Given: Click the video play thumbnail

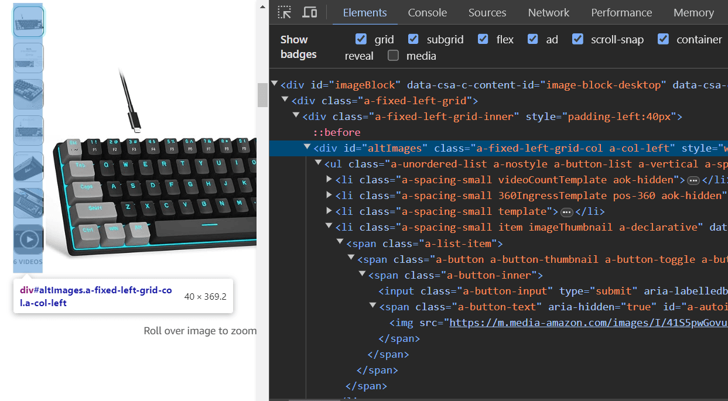Looking at the screenshot, I should [28, 239].
